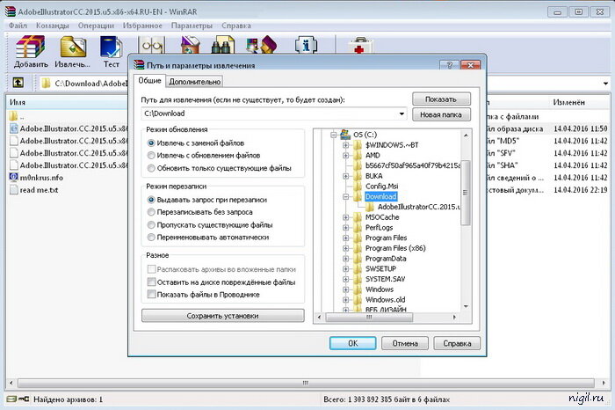This screenshot has height=410, width=615.
Task: Open the Операции menu
Action: (x=96, y=26)
